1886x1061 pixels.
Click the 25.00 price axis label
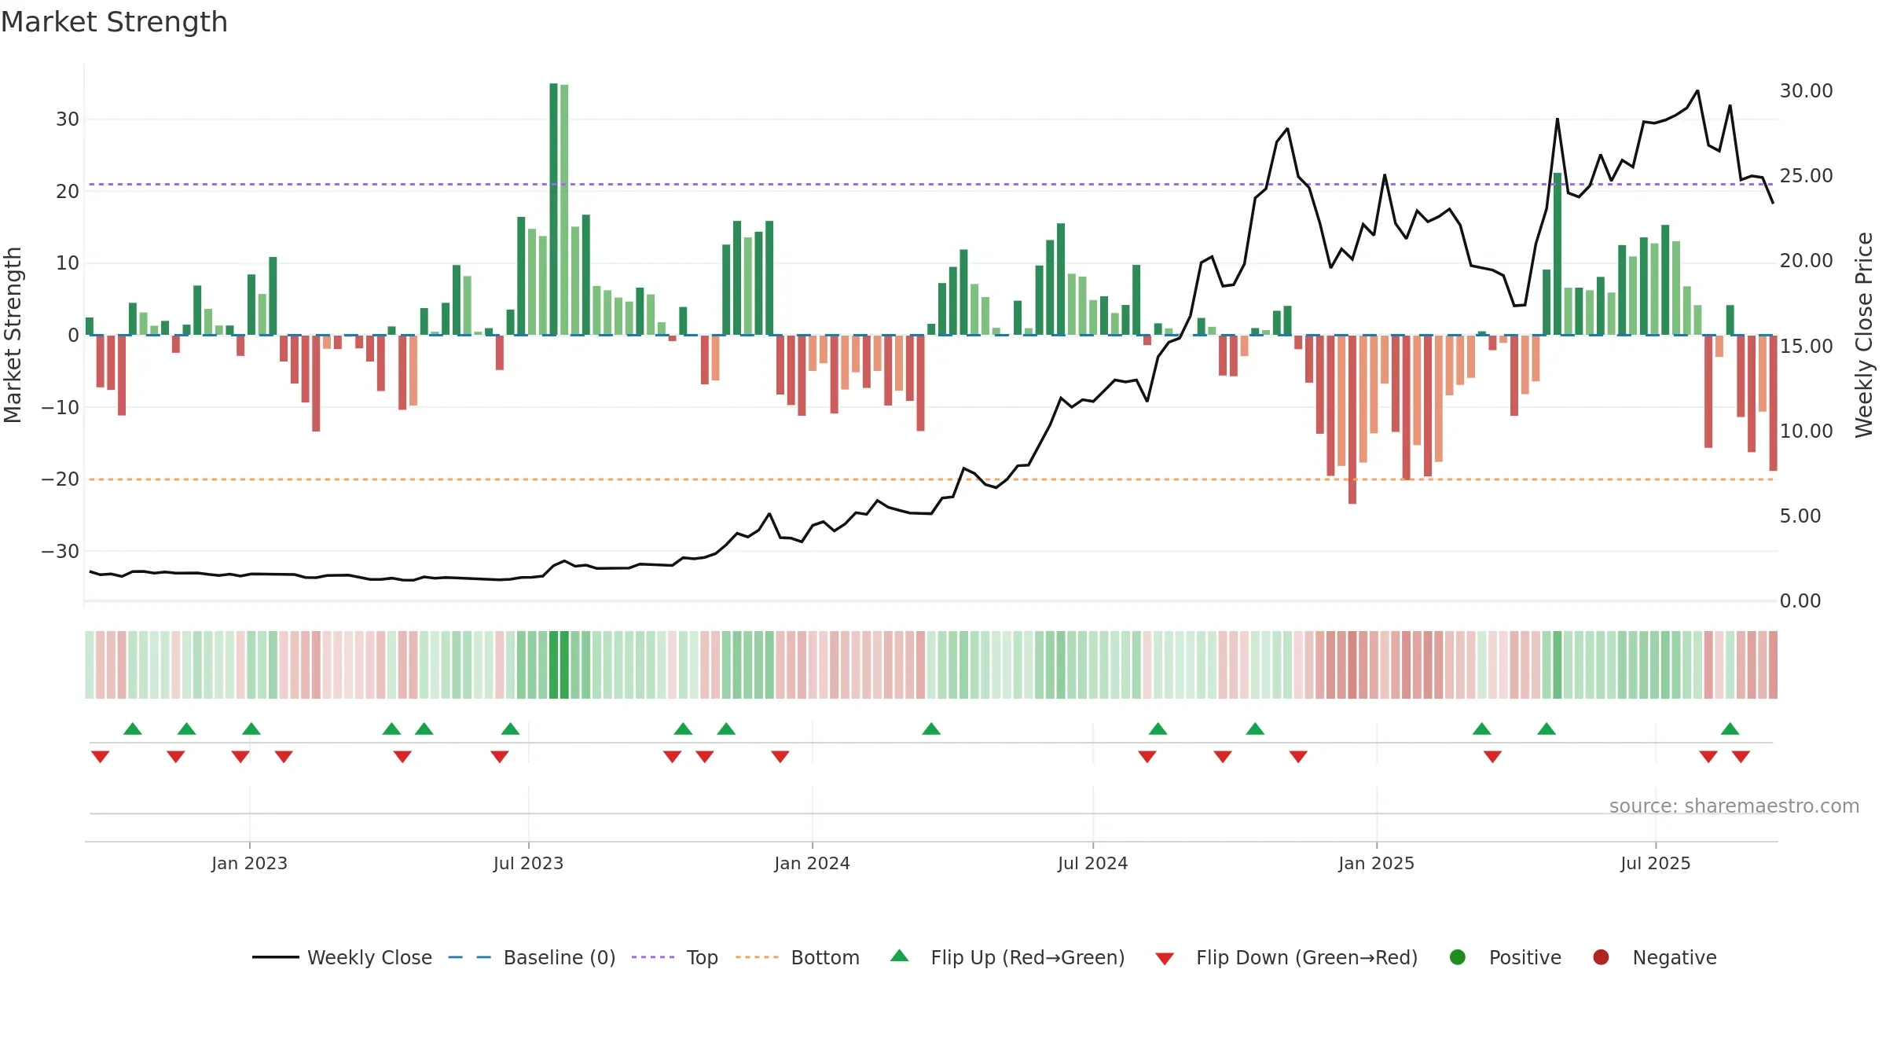pyautogui.click(x=1806, y=176)
